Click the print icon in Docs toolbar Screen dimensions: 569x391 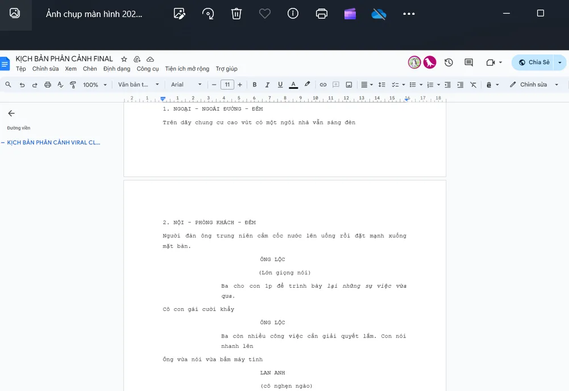pos(47,85)
